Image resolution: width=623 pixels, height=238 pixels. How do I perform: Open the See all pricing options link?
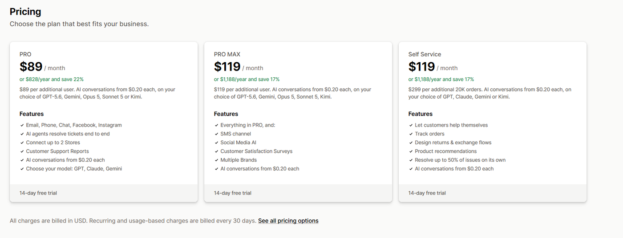click(288, 221)
